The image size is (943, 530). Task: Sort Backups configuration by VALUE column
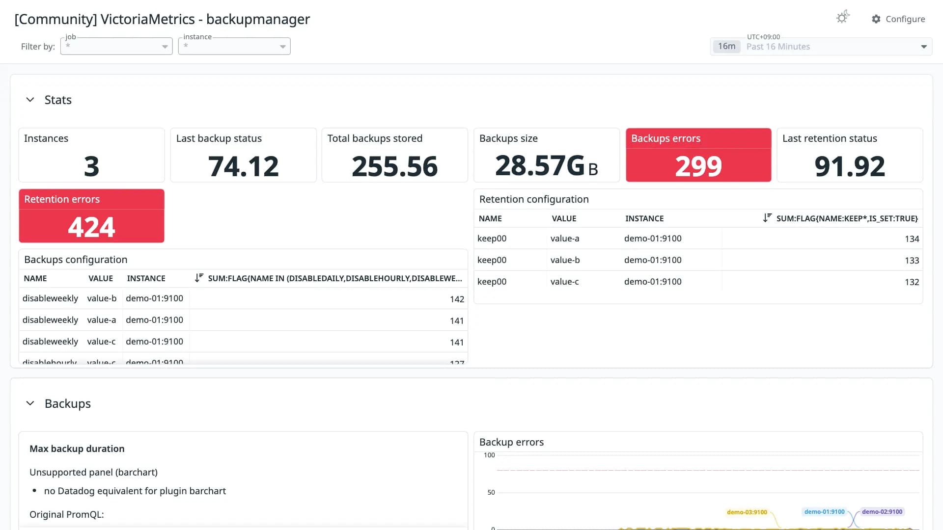tap(101, 278)
